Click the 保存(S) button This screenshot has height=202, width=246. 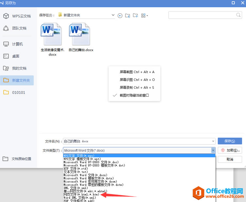[x=230, y=141]
